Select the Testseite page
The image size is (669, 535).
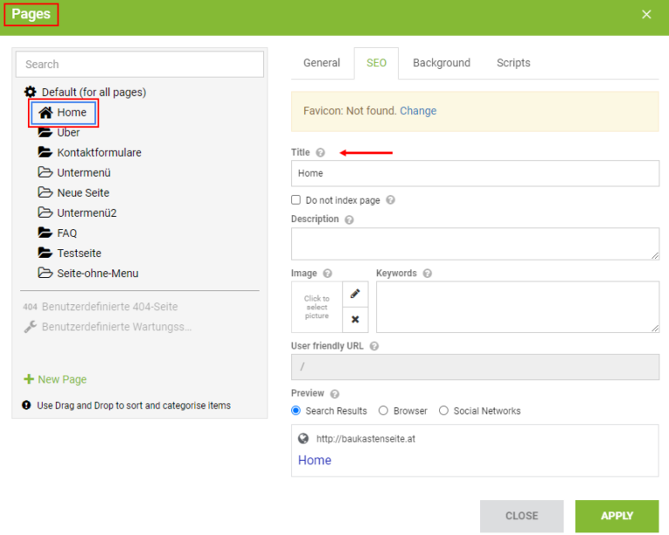[x=79, y=253]
